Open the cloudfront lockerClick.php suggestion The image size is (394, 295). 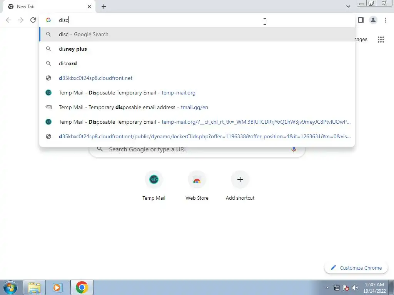(x=197, y=136)
